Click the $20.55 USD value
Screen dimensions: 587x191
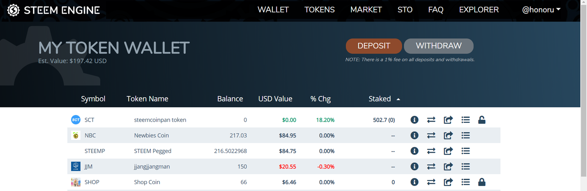click(288, 166)
